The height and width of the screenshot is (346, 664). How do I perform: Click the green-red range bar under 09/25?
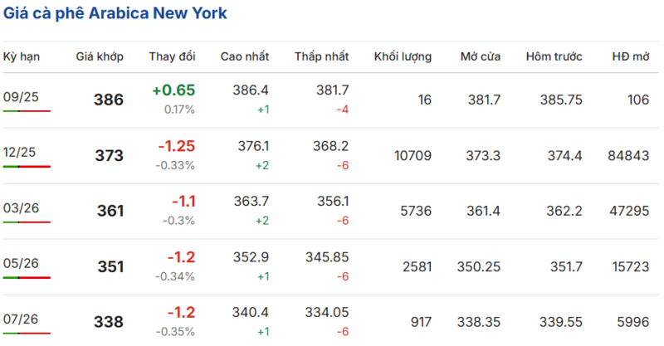pos(27,111)
